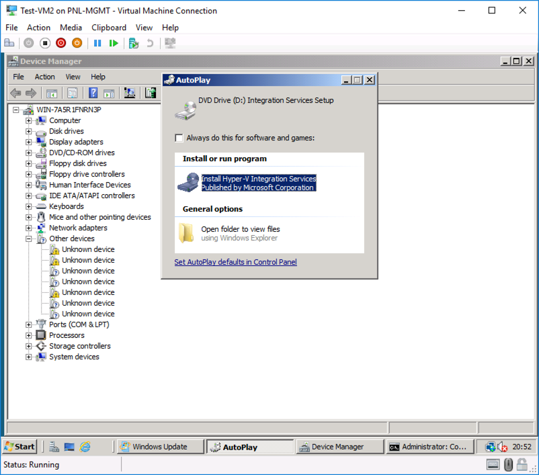Click the Scan for hardware changes icon
Viewport: 539px width, 475px height.
[x=130, y=93]
